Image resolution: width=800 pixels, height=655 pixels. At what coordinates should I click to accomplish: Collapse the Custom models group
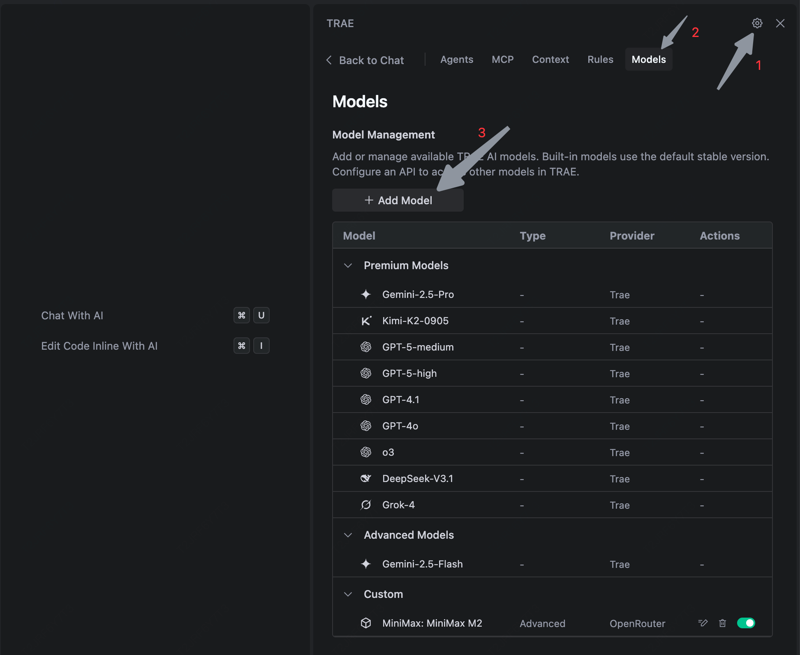pyautogui.click(x=348, y=594)
